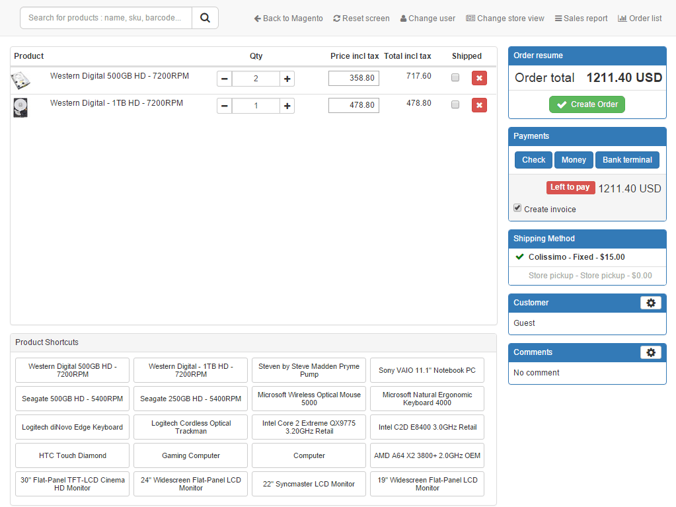Remove Western Digital 1TB HD from cart
This screenshot has width=676, height=507.
point(479,105)
